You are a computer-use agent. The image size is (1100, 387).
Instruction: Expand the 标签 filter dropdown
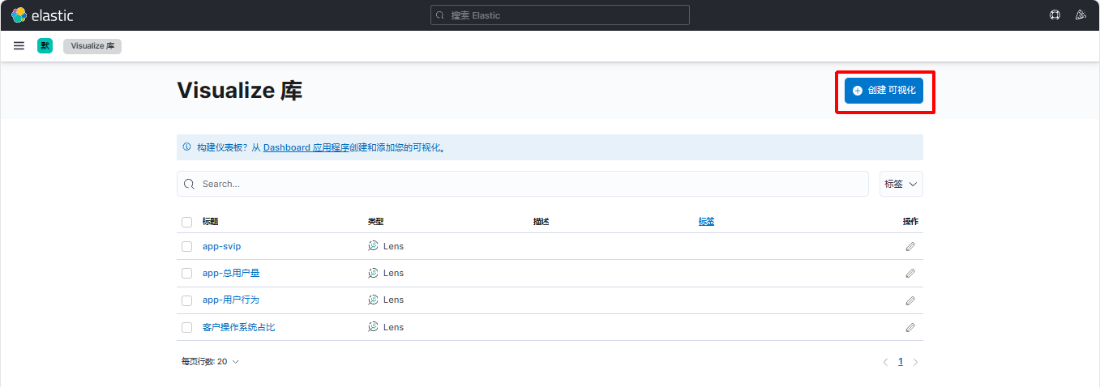901,184
